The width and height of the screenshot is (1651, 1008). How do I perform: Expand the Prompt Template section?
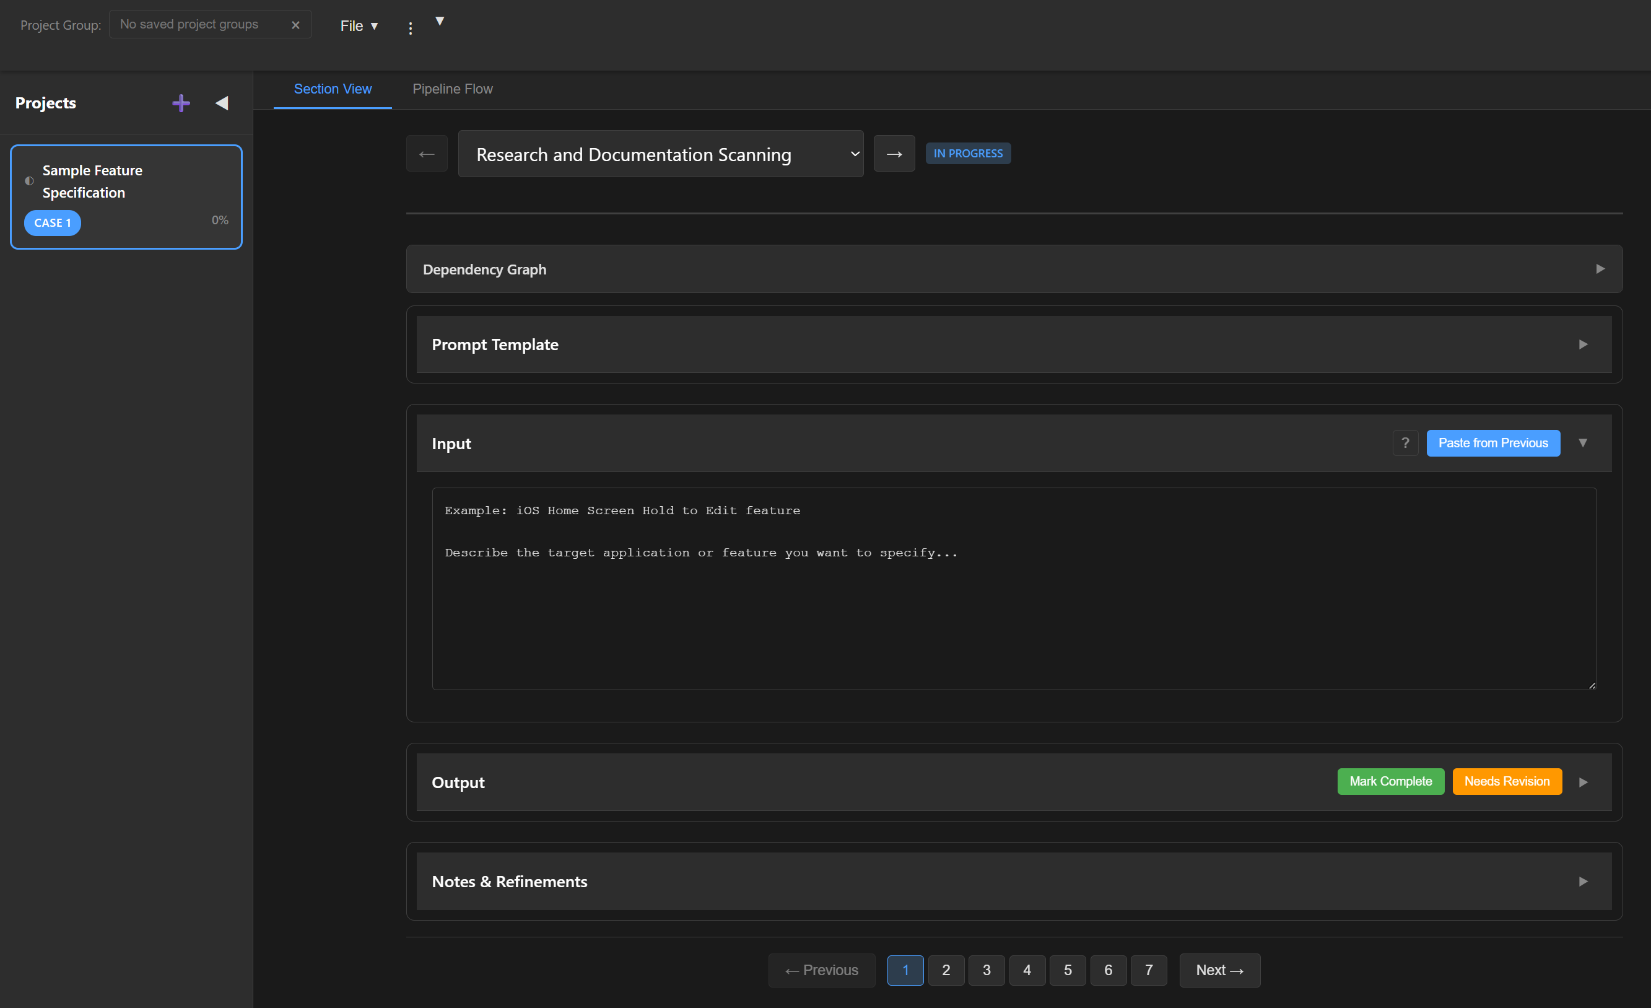coord(1014,344)
